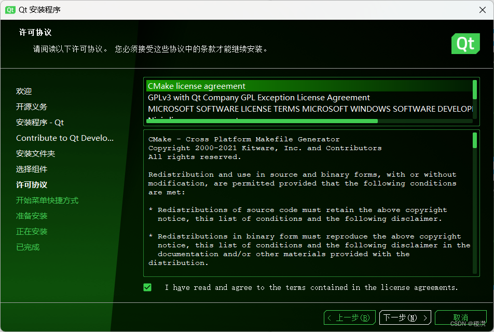Screen dimensions: 494x332
Task: Click the 开始菜单快捷方式 sidebar step
Action: pyautogui.click(x=47, y=201)
